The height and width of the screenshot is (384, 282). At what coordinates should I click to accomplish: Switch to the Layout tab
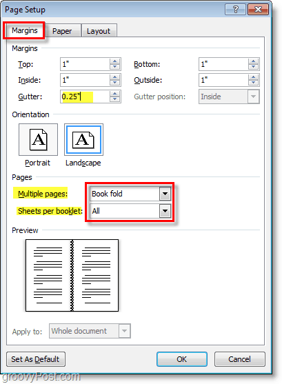[99, 31]
